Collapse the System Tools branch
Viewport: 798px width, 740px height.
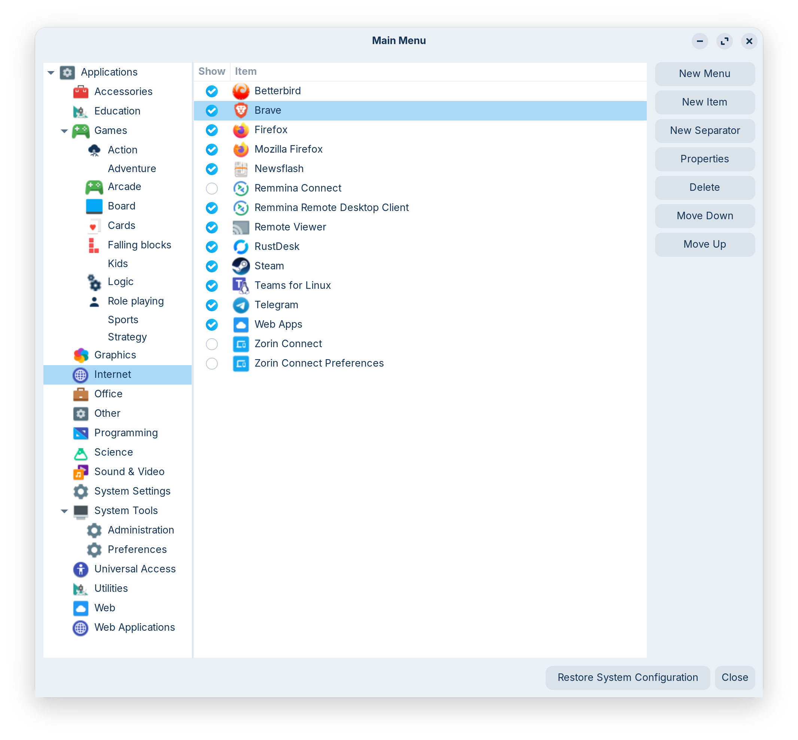tap(64, 511)
